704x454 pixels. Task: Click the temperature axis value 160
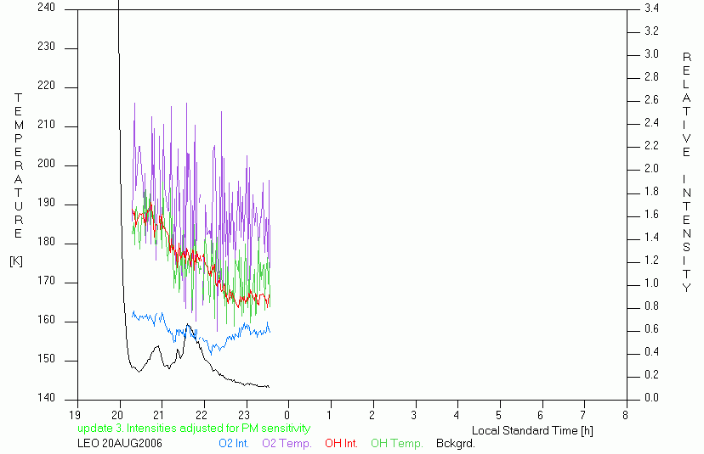pyautogui.click(x=46, y=320)
